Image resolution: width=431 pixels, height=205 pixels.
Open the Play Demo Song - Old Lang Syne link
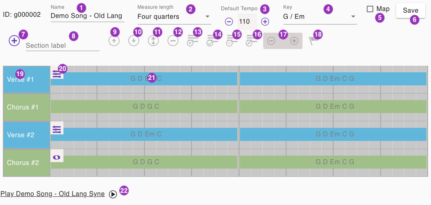[x=52, y=194]
